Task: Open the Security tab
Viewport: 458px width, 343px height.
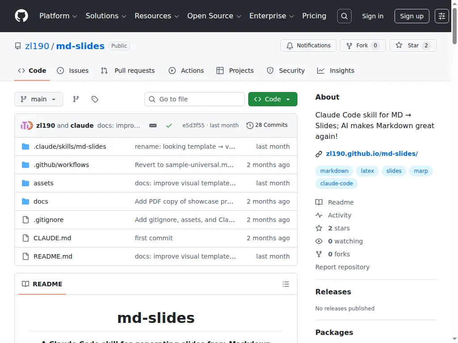Action: (286, 71)
